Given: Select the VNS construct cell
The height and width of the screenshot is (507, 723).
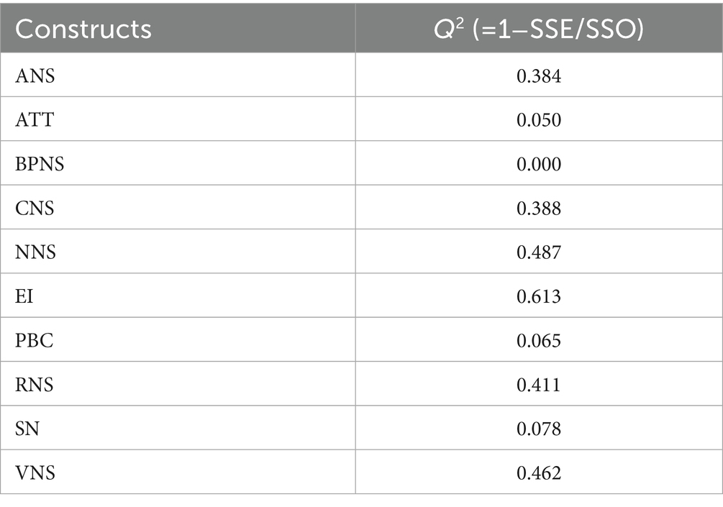Looking at the screenshot, I should tap(35, 472).
